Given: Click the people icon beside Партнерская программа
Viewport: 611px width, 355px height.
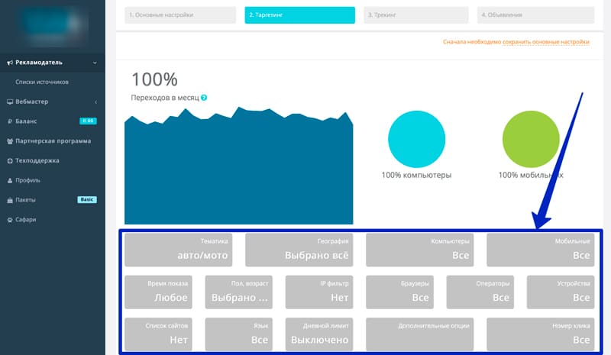Looking at the screenshot, I should (x=9, y=141).
